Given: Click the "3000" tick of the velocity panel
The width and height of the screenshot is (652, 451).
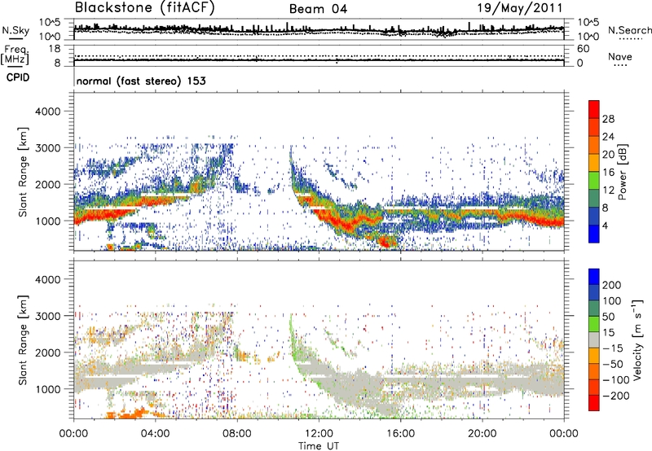Looking at the screenshot, I should click(48, 316).
